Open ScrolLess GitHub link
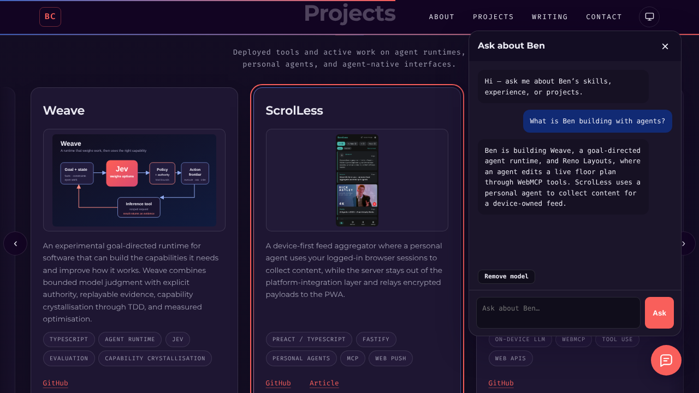 click(x=279, y=383)
